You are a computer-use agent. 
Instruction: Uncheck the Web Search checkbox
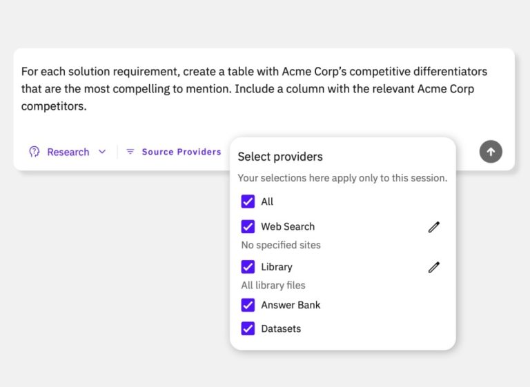248,226
